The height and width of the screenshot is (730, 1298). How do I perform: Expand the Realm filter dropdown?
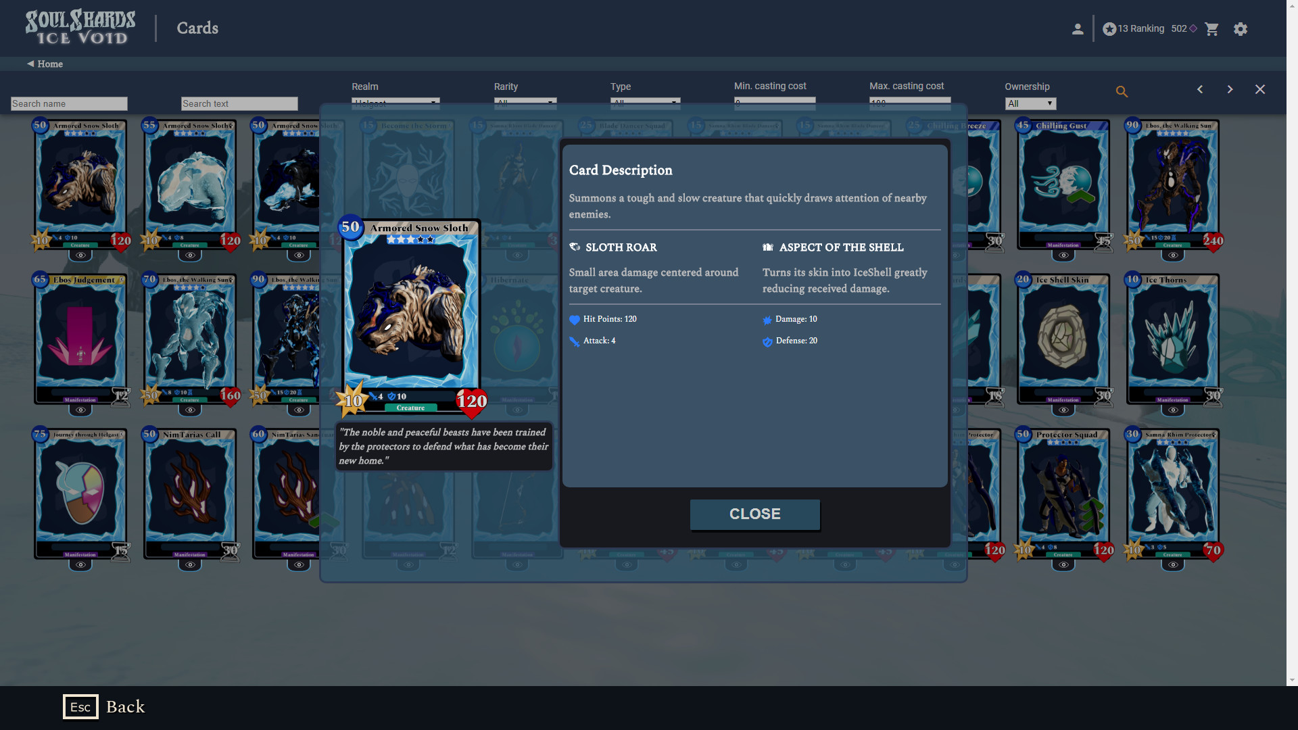(394, 101)
